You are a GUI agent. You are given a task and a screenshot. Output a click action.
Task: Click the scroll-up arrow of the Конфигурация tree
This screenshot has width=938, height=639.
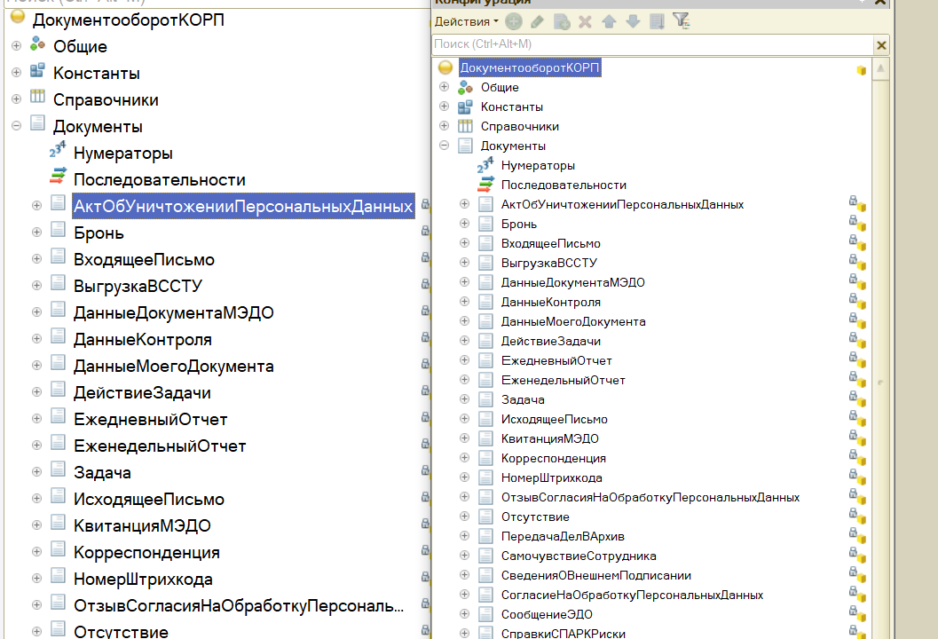(x=880, y=68)
